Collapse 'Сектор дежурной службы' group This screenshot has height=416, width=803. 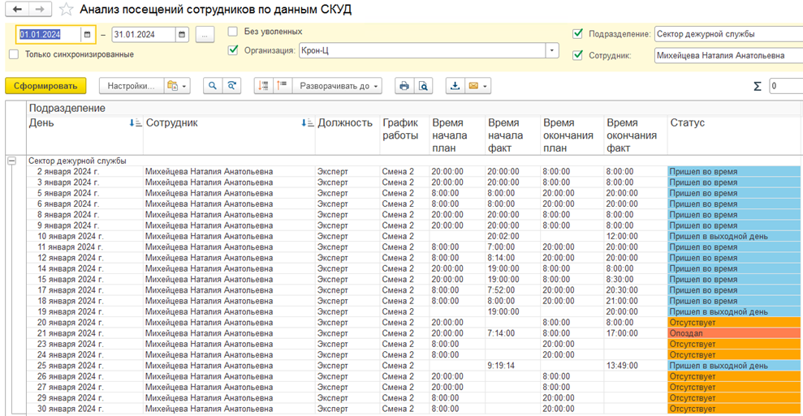[x=12, y=161]
